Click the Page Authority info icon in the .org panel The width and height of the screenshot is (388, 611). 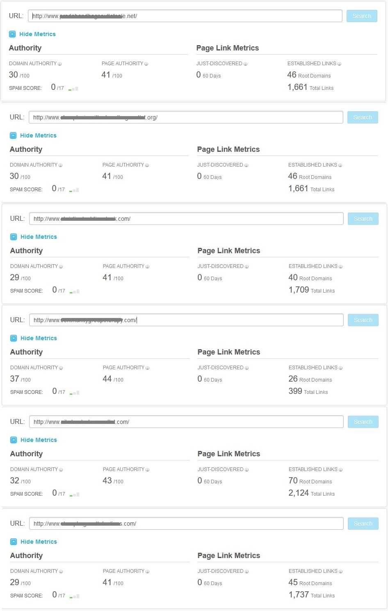(147, 165)
